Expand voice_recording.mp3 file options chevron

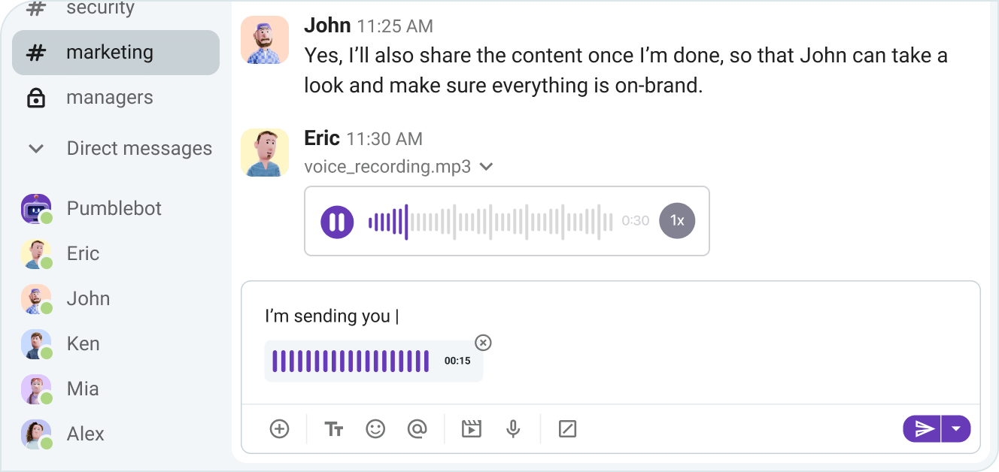(x=487, y=167)
